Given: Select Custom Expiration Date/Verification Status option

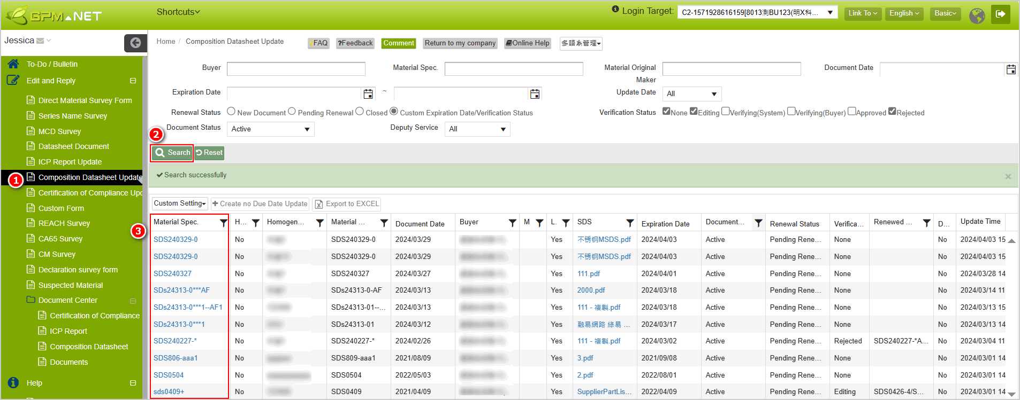Looking at the screenshot, I should pos(394,111).
